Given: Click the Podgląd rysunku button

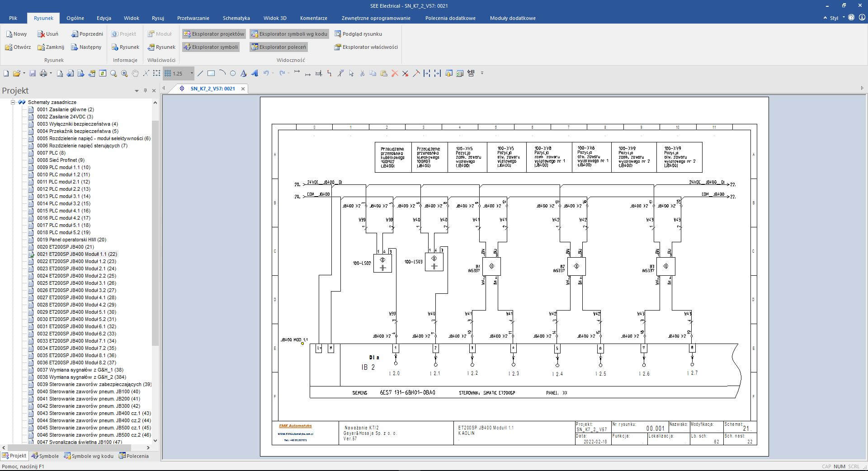Looking at the screenshot, I should click(358, 34).
